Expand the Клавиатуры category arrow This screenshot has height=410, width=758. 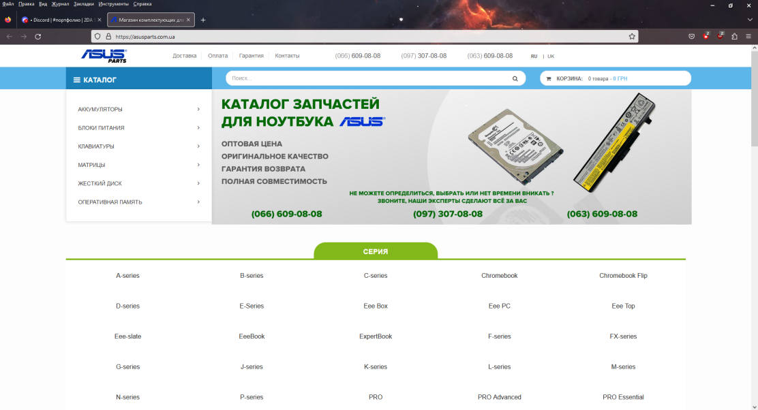pyautogui.click(x=198, y=146)
